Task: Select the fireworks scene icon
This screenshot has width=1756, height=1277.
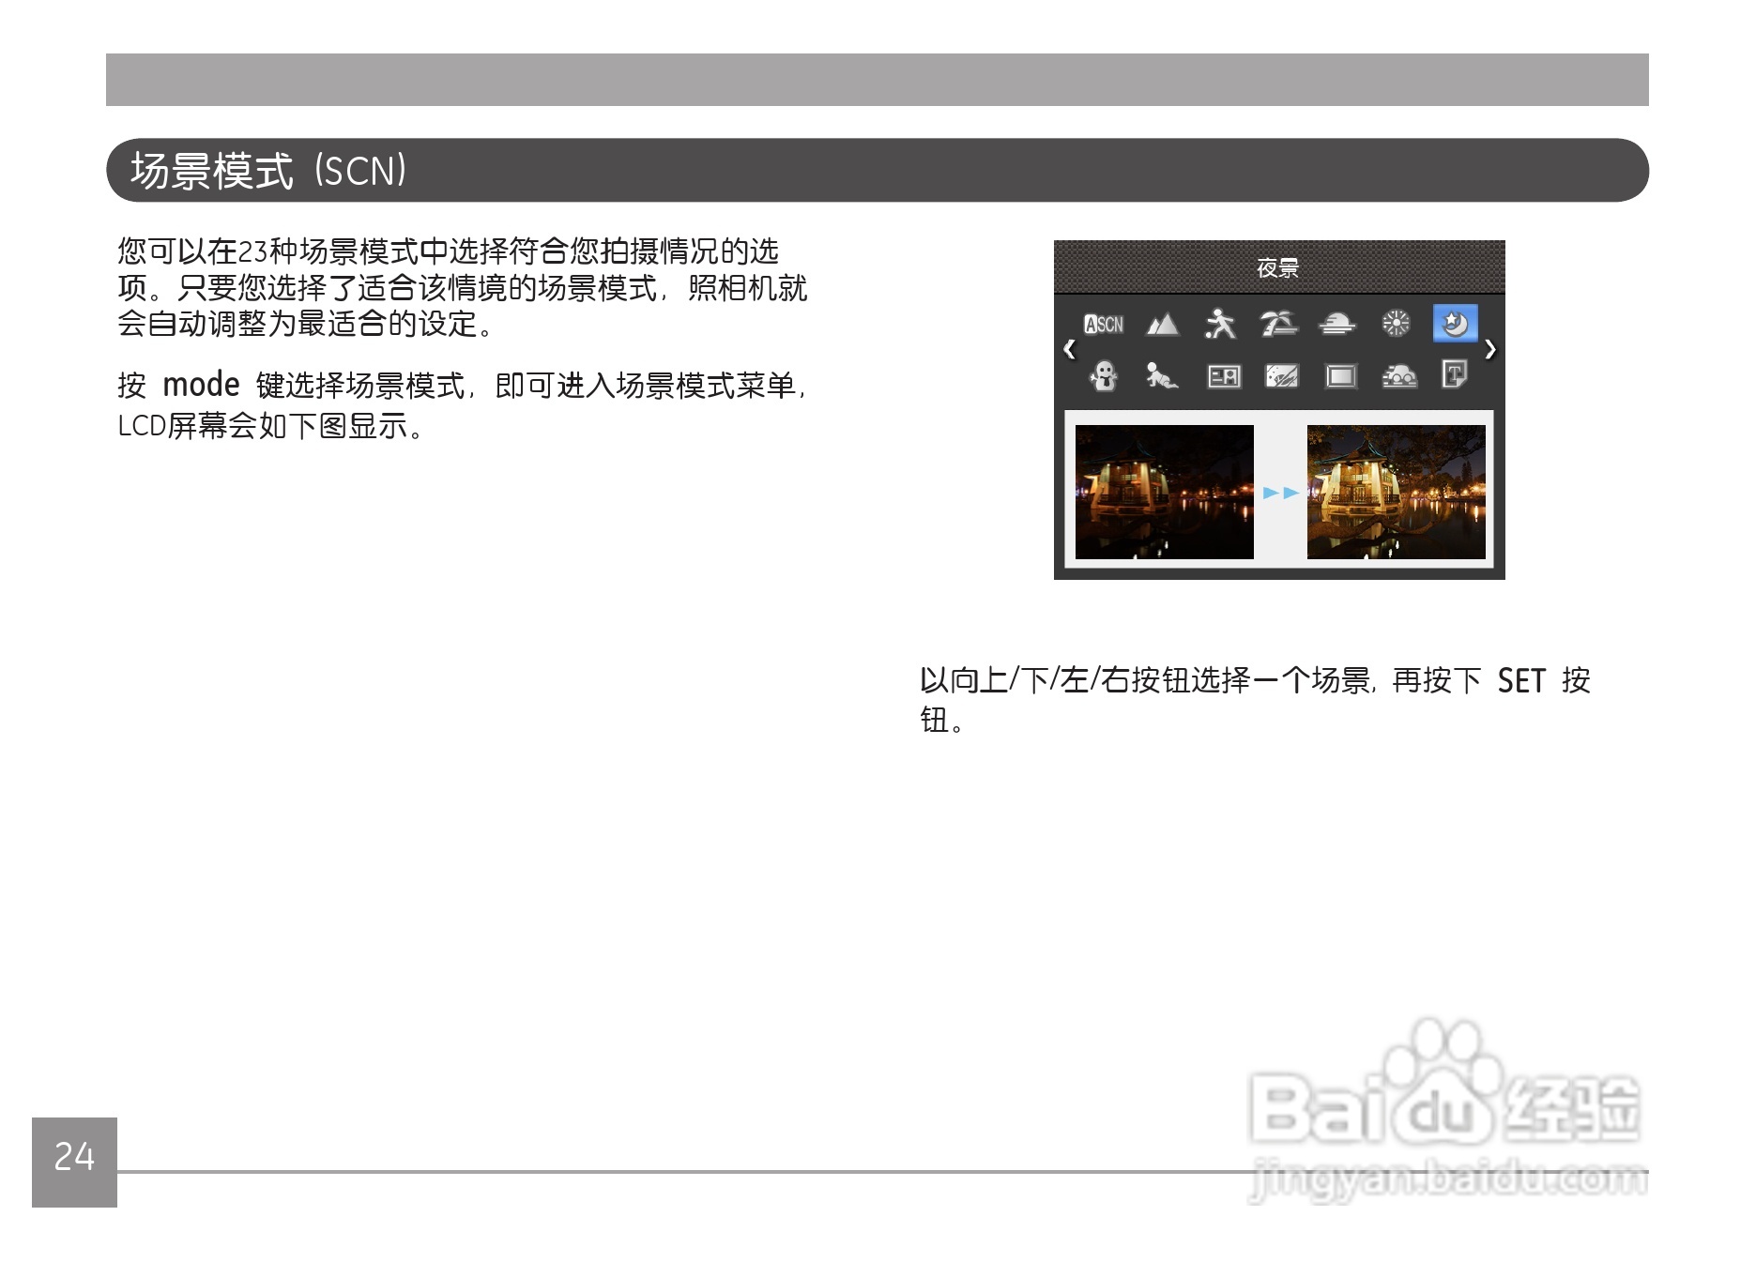Action: click(x=1396, y=324)
